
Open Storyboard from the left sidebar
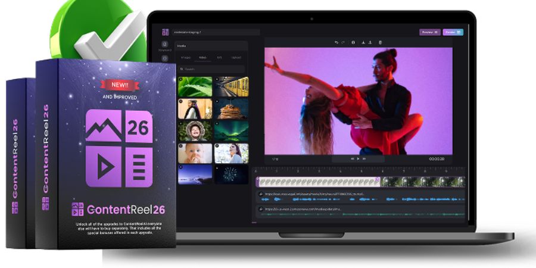pyautogui.click(x=165, y=46)
